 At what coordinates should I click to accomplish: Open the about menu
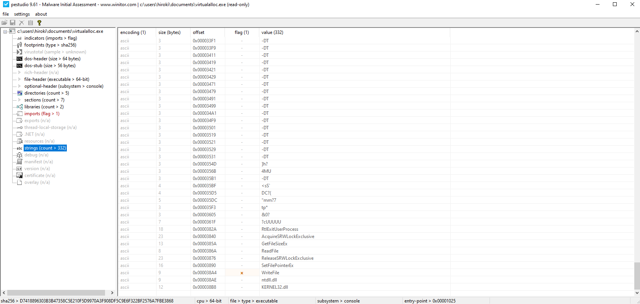point(41,14)
